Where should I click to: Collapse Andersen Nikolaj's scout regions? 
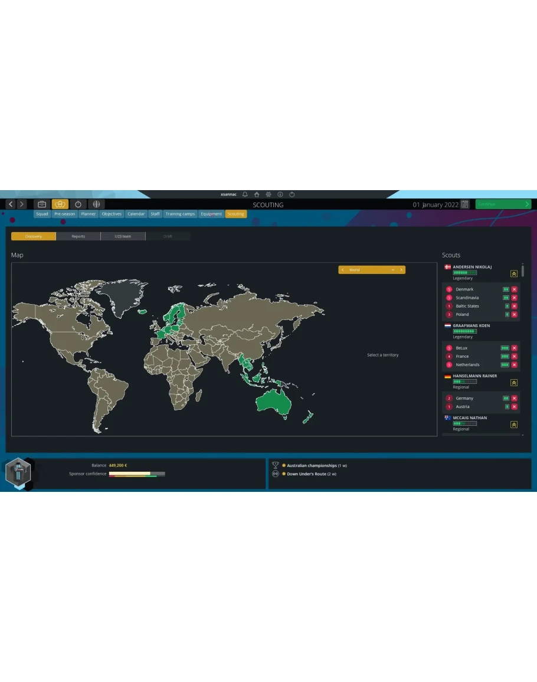(x=514, y=273)
